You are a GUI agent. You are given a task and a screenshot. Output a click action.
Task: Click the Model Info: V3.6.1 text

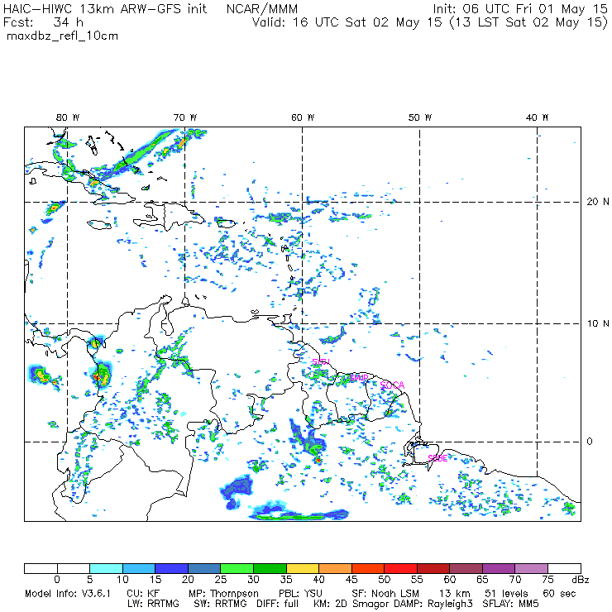[x=68, y=594]
